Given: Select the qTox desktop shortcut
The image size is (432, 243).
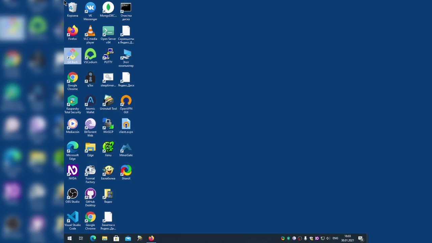Looking at the screenshot, I should 90,80.
